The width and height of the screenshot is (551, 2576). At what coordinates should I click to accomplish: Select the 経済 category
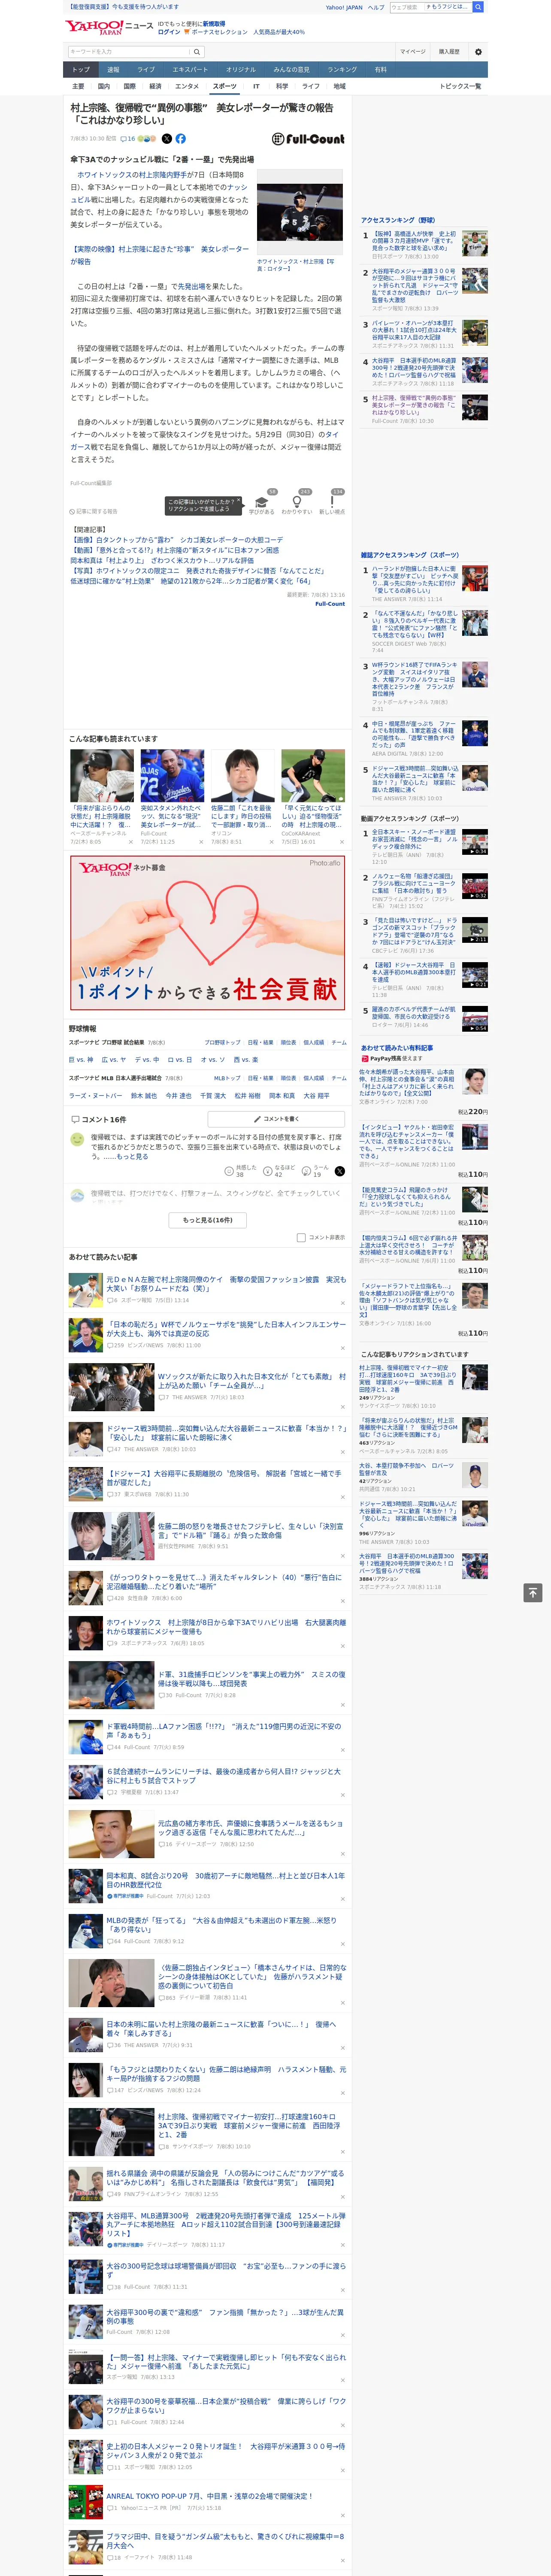point(155,86)
